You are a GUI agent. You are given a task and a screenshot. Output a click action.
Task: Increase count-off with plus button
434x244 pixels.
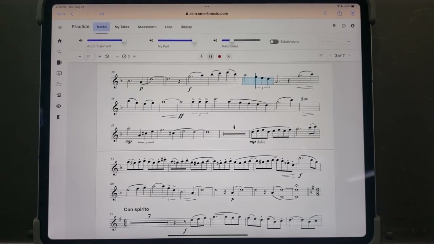(x=134, y=56)
